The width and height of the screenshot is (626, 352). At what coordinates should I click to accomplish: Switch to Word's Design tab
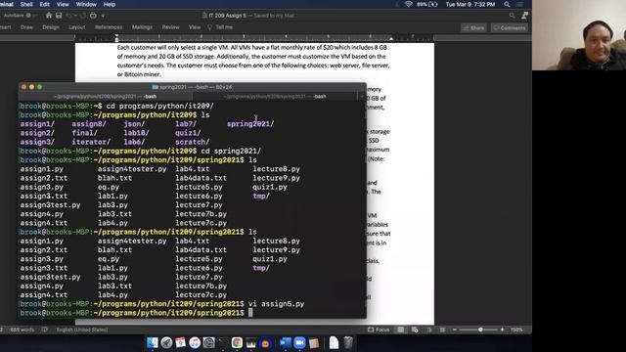(x=51, y=27)
